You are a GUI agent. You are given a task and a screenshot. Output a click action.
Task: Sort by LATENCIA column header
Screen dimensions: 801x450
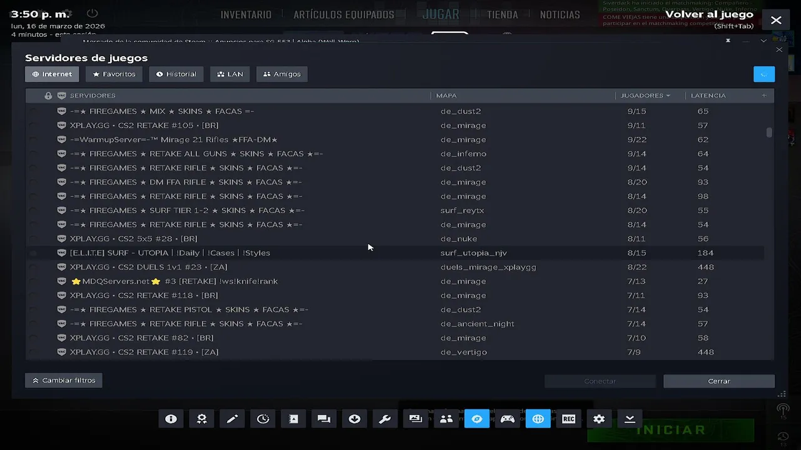pyautogui.click(x=708, y=96)
